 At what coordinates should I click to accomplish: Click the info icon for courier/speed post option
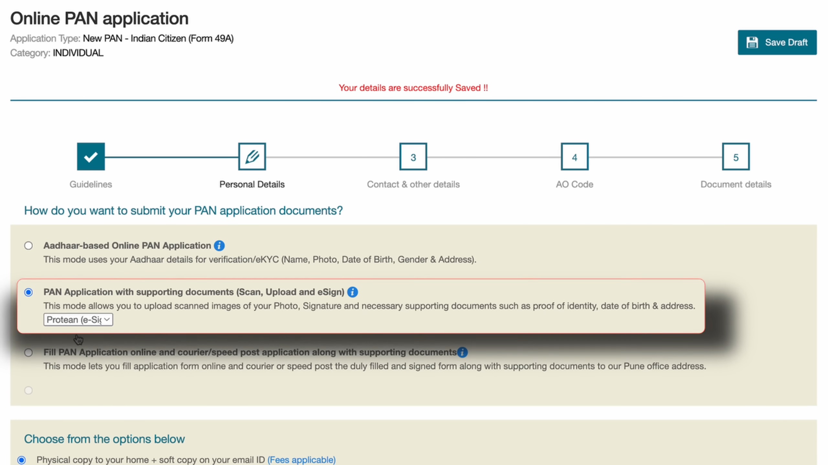pos(463,352)
